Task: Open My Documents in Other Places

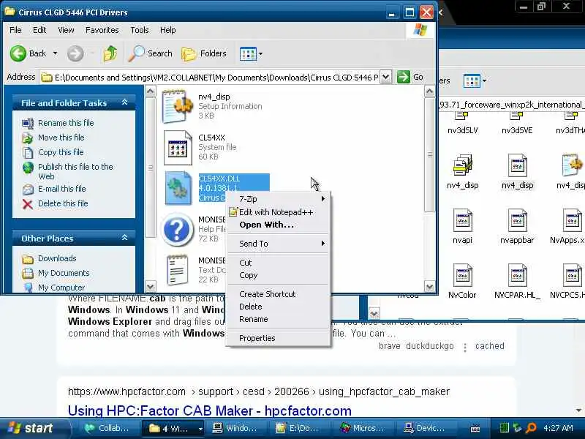Action: [64, 273]
